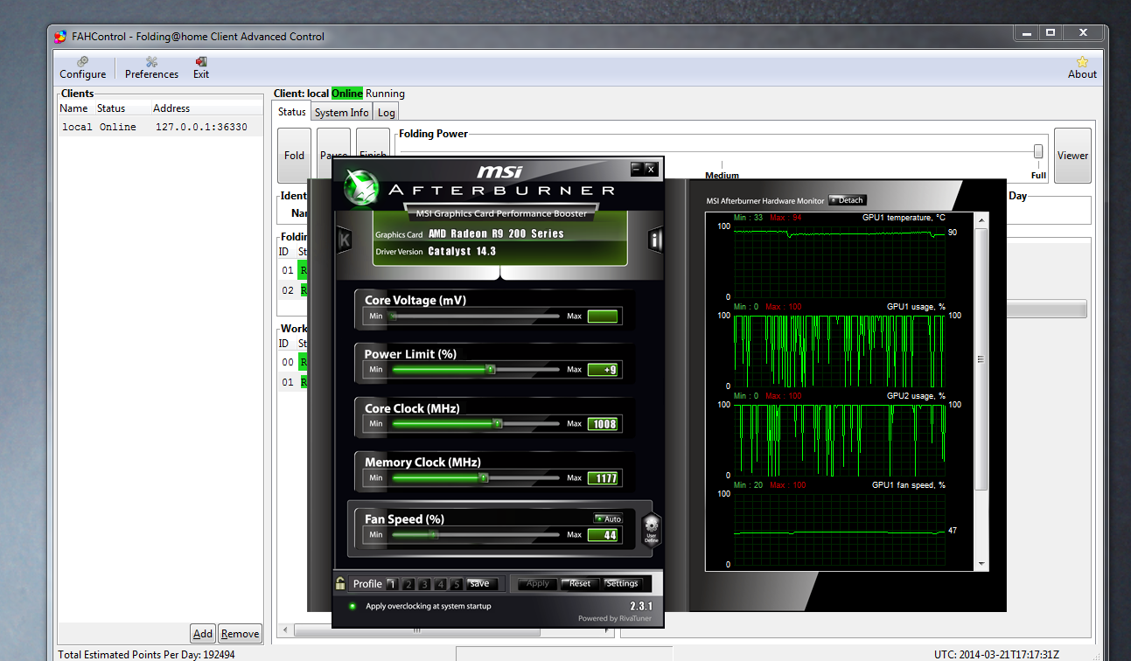Minimize the MSI Afterburner window
1131x661 pixels.
pyautogui.click(x=636, y=169)
